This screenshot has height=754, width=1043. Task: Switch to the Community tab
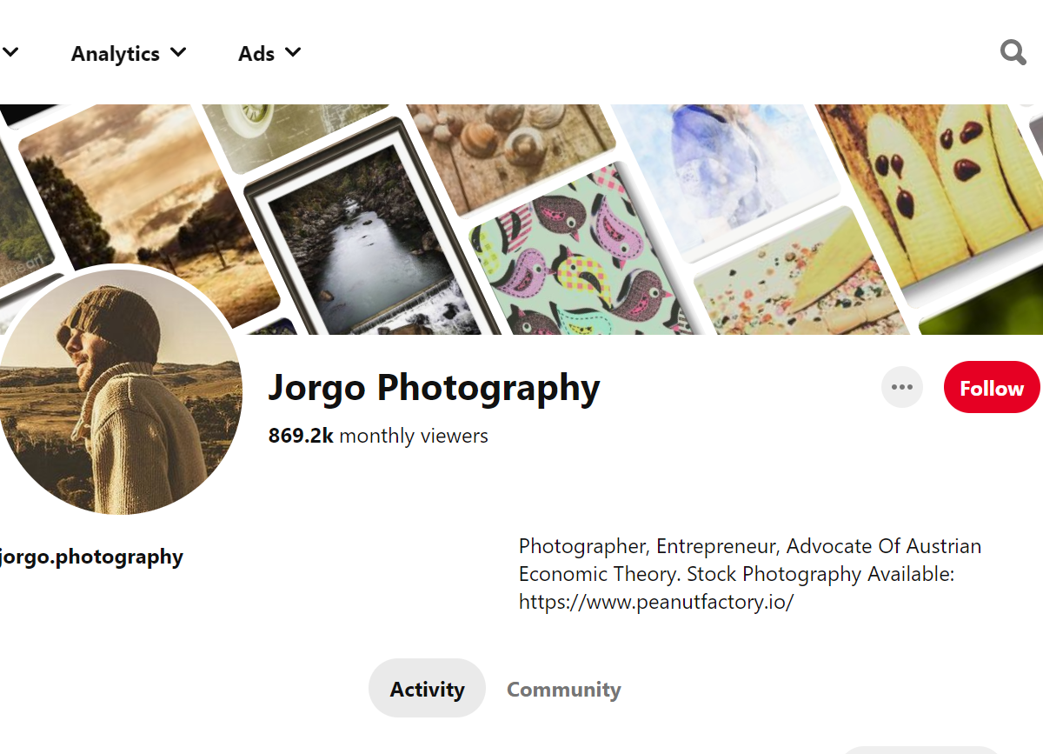563,690
